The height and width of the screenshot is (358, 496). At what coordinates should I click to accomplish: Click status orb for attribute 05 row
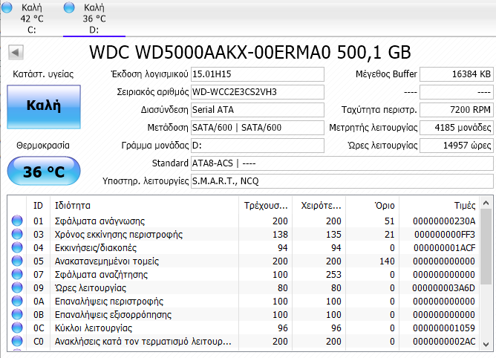(x=17, y=261)
